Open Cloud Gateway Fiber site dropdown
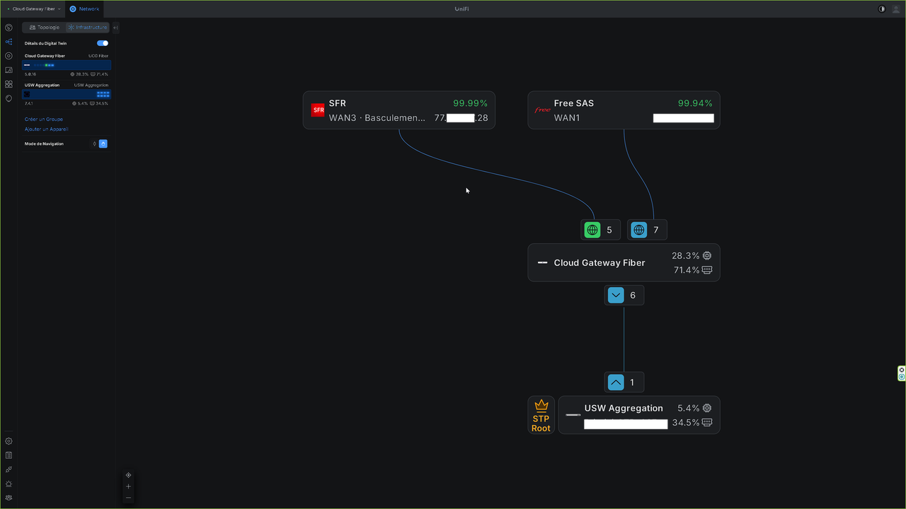 [x=34, y=9]
